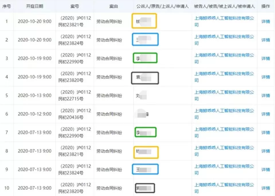Open 详情 link for row 2
The height and width of the screenshot is (196, 275).
click(x=266, y=40)
